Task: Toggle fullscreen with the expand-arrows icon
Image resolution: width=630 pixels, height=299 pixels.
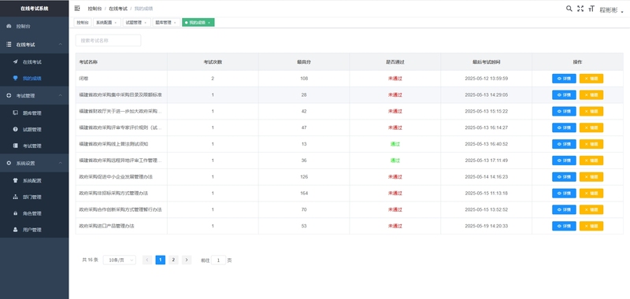Action: tap(580, 9)
